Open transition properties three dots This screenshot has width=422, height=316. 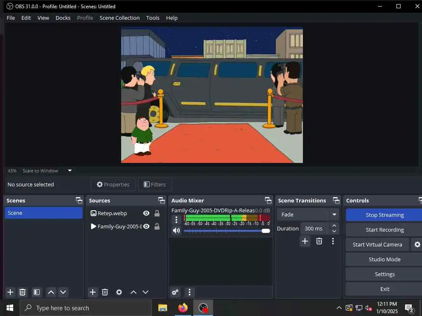[333, 241]
